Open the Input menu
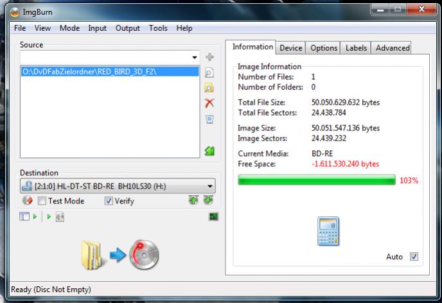 pyautogui.click(x=97, y=28)
